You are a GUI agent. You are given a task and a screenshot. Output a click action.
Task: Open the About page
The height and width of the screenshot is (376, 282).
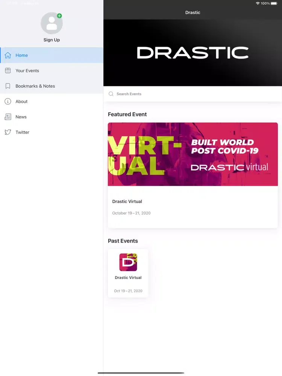(52, 102)
